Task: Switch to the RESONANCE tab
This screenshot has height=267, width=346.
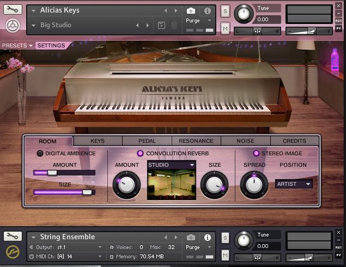Action: [196, 141]
